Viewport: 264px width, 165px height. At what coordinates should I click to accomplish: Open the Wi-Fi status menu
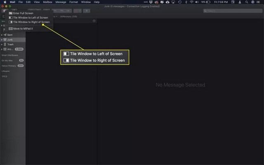coord(191,2)
